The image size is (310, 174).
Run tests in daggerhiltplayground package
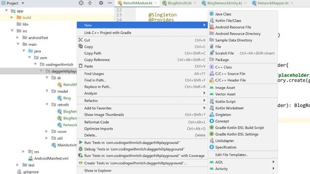click(142, 143)
